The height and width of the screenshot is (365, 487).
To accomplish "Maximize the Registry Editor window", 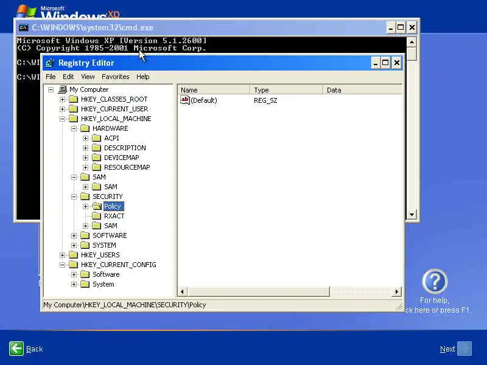I will pos(385,63).
